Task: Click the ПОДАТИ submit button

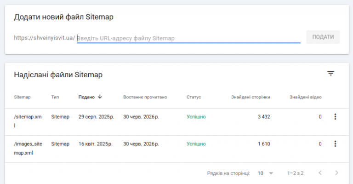Action: coord(323,37)
